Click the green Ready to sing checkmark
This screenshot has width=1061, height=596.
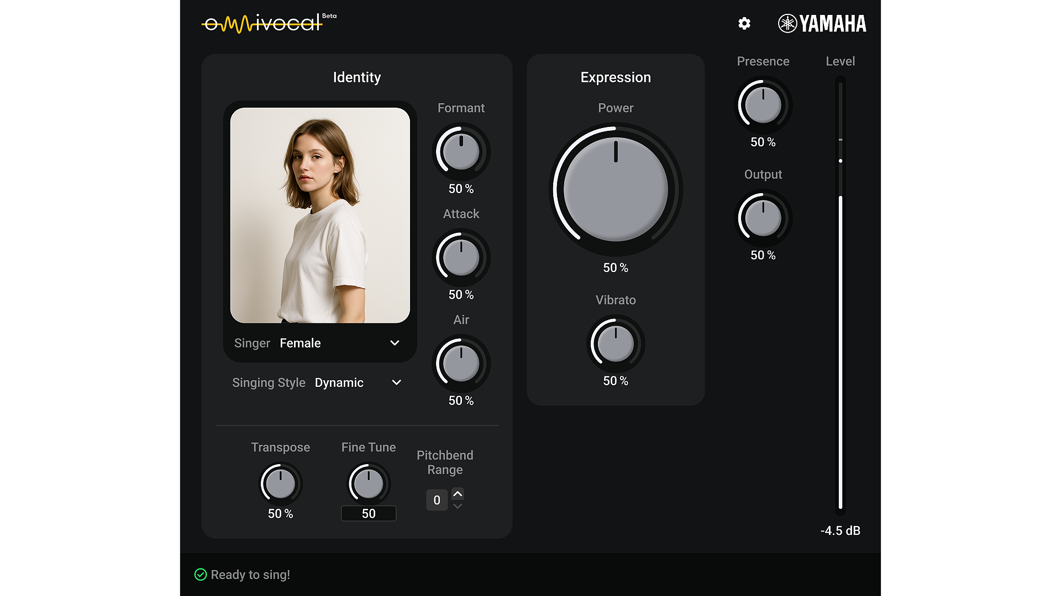click(201, 574)
